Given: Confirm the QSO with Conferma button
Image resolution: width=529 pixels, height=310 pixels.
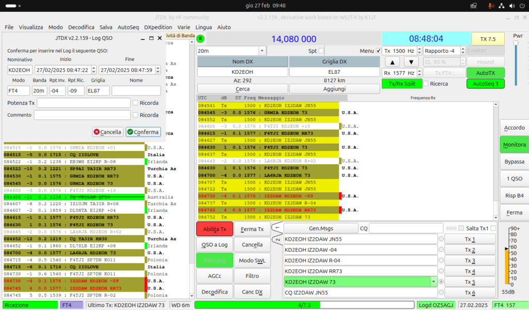Looking at the screenshot, I should 143,132.
